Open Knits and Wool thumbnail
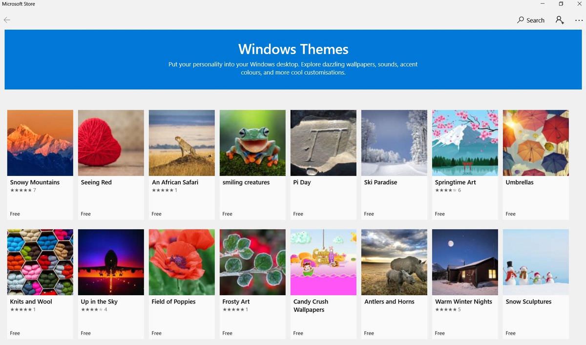The height and width of the screenshot is (345, 586). (40, 262)
